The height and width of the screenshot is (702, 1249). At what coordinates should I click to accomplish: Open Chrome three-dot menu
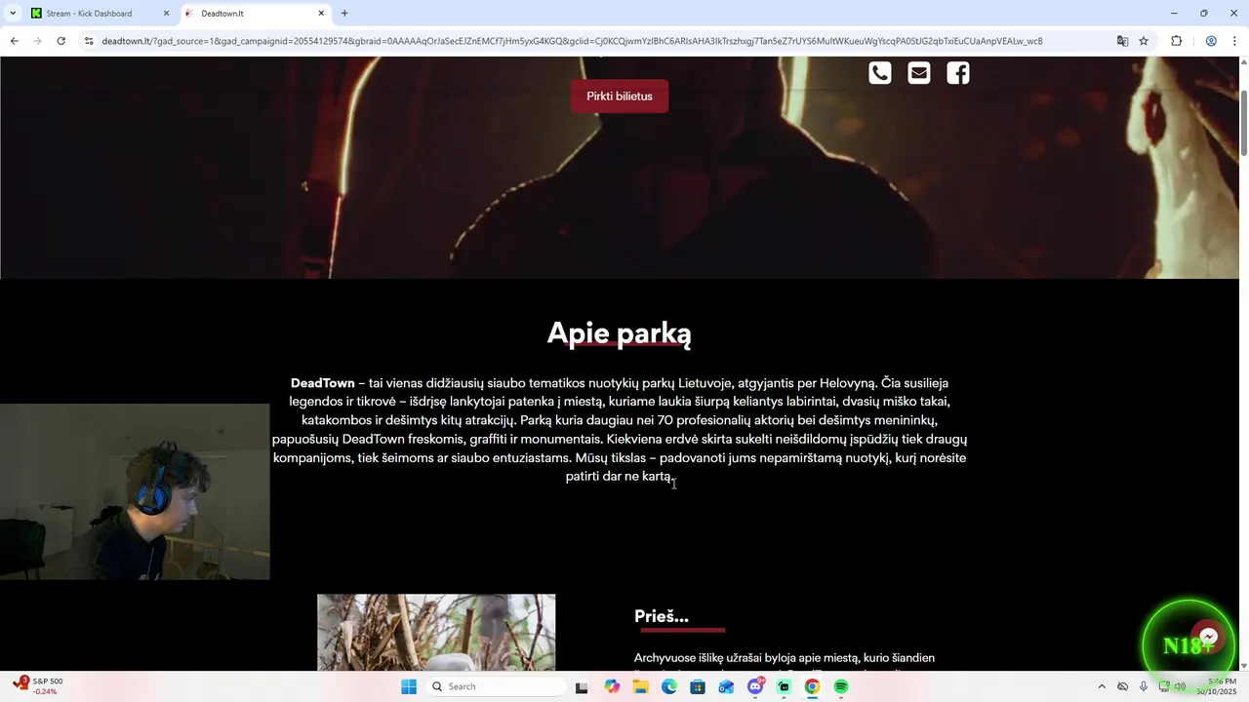[1234, 41]
